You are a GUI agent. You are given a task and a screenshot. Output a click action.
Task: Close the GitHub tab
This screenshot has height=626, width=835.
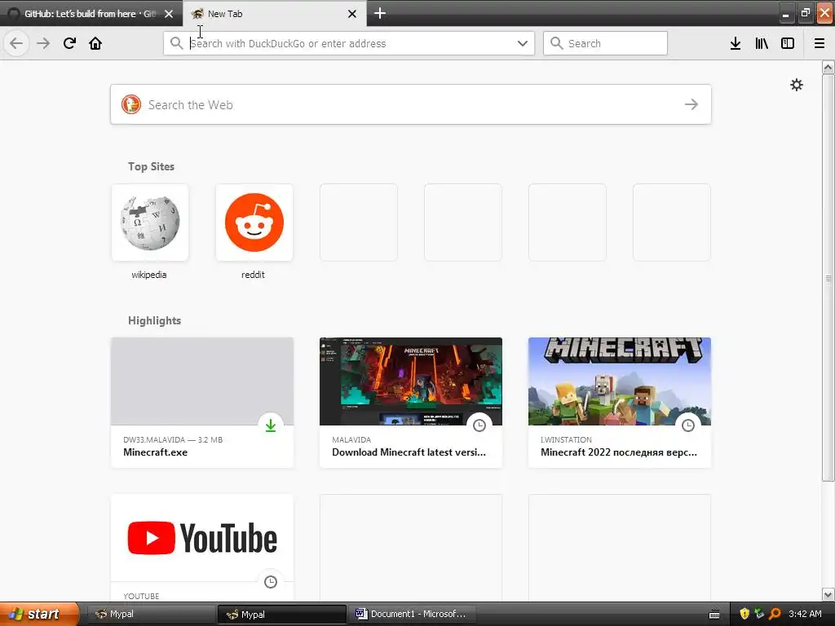pos(169,14)
